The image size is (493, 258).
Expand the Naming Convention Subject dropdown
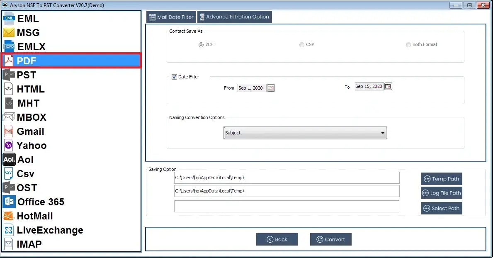point(305,133)
